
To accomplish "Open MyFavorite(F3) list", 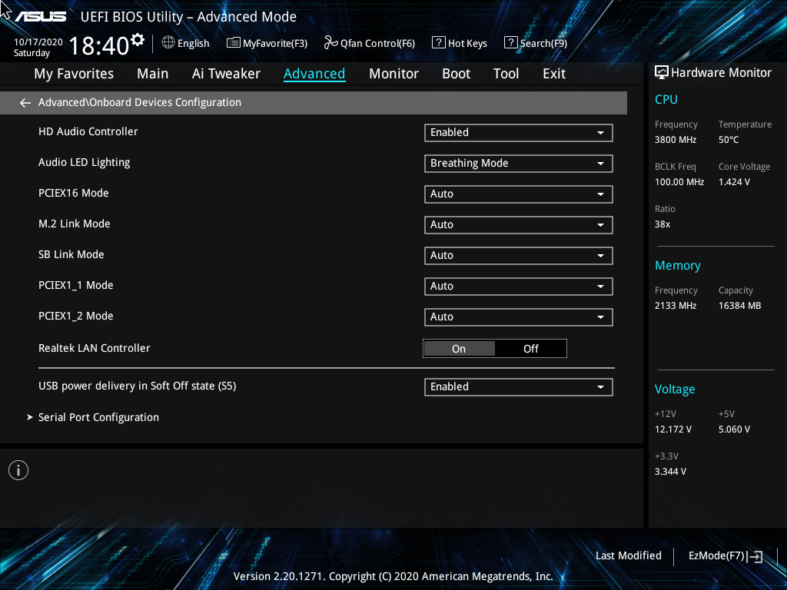I will coord(267,43).
